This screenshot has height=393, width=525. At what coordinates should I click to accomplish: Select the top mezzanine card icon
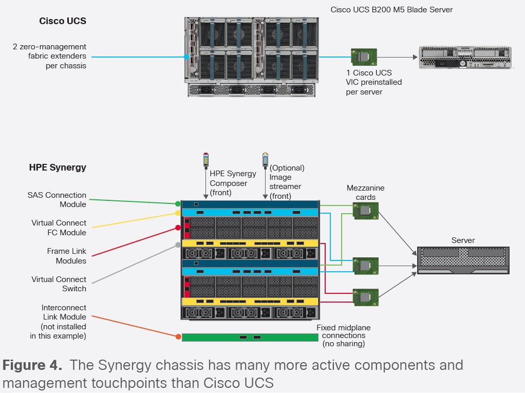[366, 211]
